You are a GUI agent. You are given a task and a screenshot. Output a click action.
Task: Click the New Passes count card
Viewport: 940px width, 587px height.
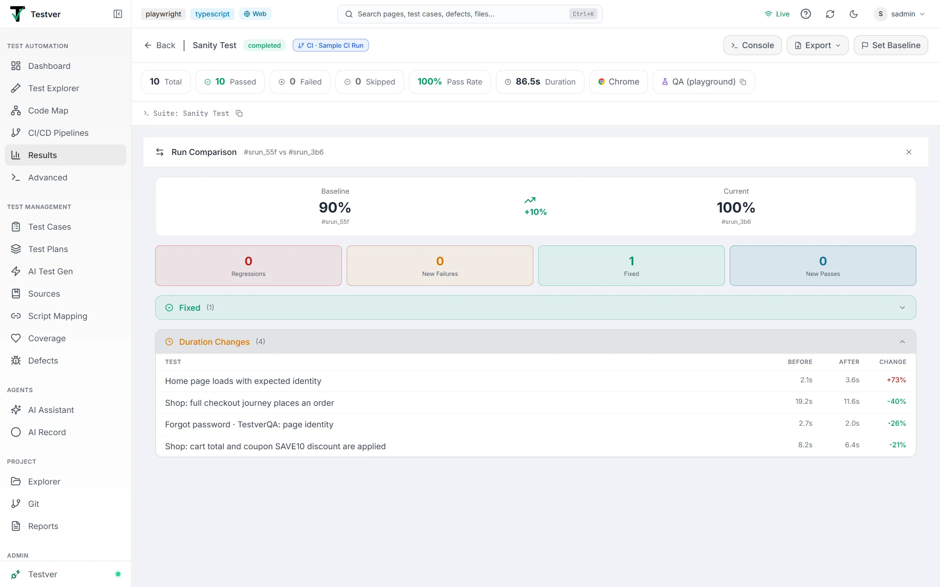point(823,266)
